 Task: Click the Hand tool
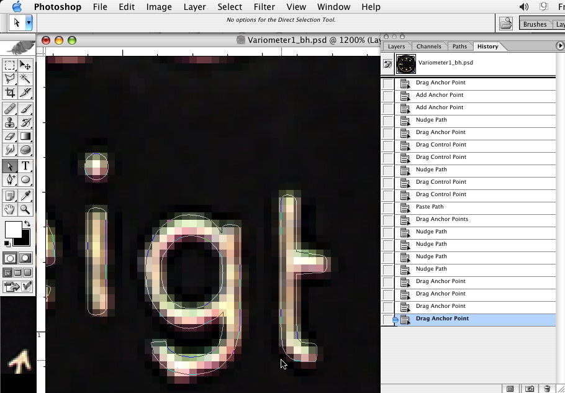click(10, 210)
